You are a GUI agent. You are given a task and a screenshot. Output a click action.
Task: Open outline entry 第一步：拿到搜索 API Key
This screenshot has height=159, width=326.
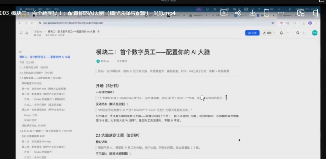point(36,141)
